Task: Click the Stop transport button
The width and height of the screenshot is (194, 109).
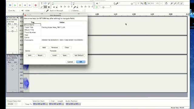Action: tap(20, 5)
